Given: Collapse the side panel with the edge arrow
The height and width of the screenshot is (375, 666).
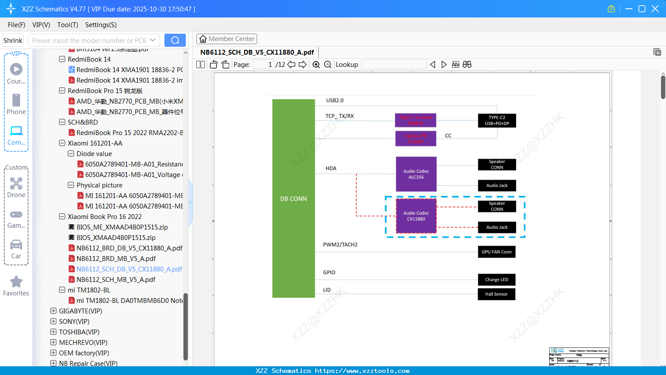Looking at the screenshot, I should [190, 202].
